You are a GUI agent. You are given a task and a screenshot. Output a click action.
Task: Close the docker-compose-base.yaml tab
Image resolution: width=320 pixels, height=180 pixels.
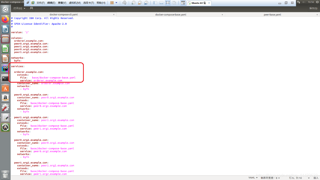coord(222,15)
